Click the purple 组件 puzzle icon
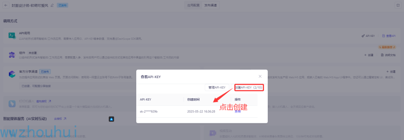404x140 pixels. pos(12,55)
